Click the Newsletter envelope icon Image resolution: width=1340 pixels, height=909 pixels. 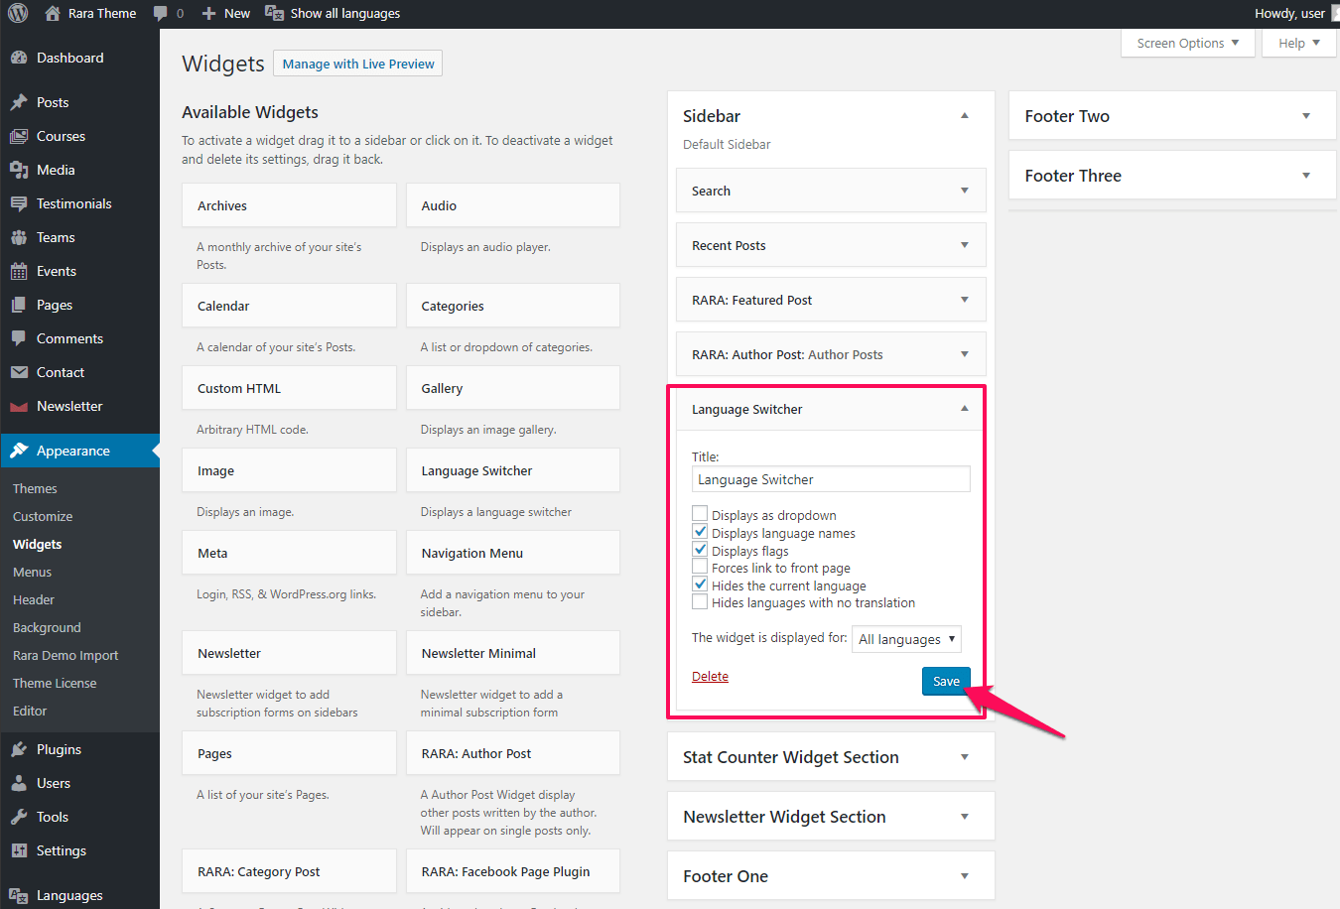pyautogui.click(x=19, y=406)
